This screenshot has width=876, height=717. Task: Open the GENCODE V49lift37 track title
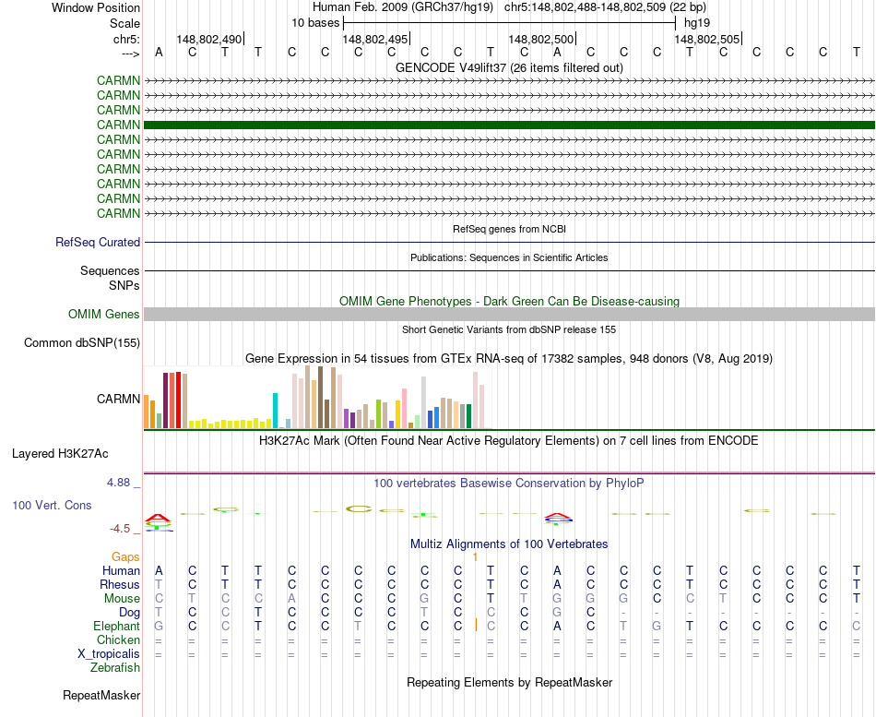(509, 67)
